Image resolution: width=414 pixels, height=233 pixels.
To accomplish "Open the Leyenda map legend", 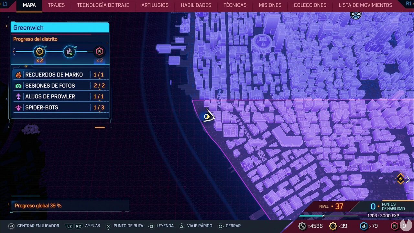I will click(x=161, y=226).
